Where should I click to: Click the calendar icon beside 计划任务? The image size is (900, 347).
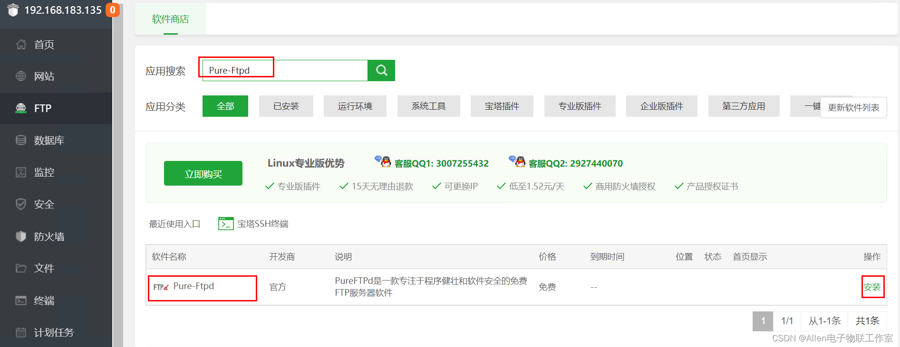tap(21, 332)
